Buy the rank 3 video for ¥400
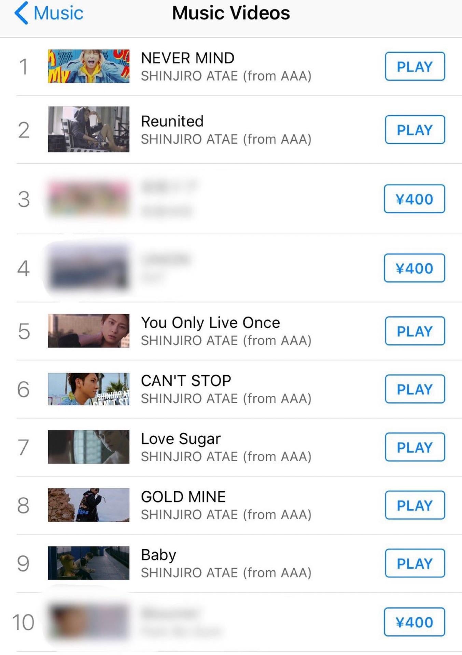Viewport: 462px width, 655px height. point(414,199)
